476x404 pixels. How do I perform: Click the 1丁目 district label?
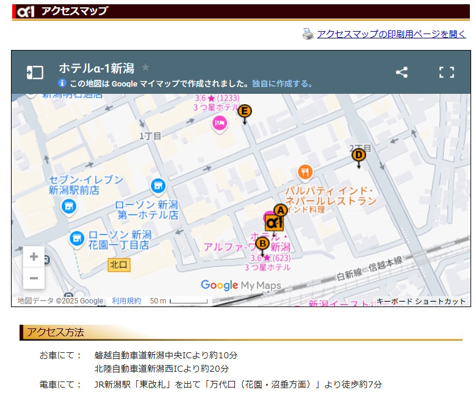point(150,136)
